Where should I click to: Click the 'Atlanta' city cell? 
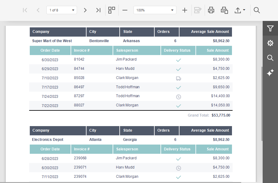click(x=95, y=140)
